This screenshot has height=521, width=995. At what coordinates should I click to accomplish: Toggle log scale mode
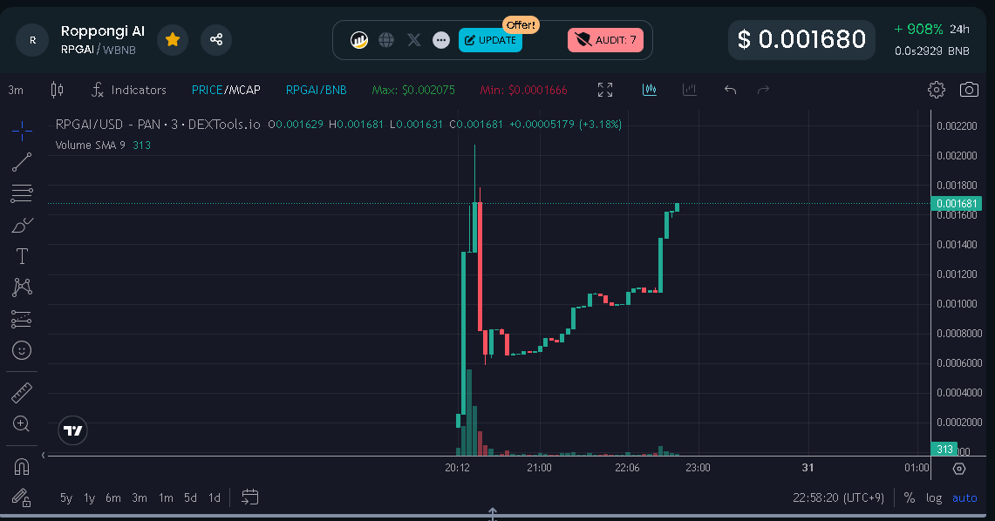pos(934,498)
